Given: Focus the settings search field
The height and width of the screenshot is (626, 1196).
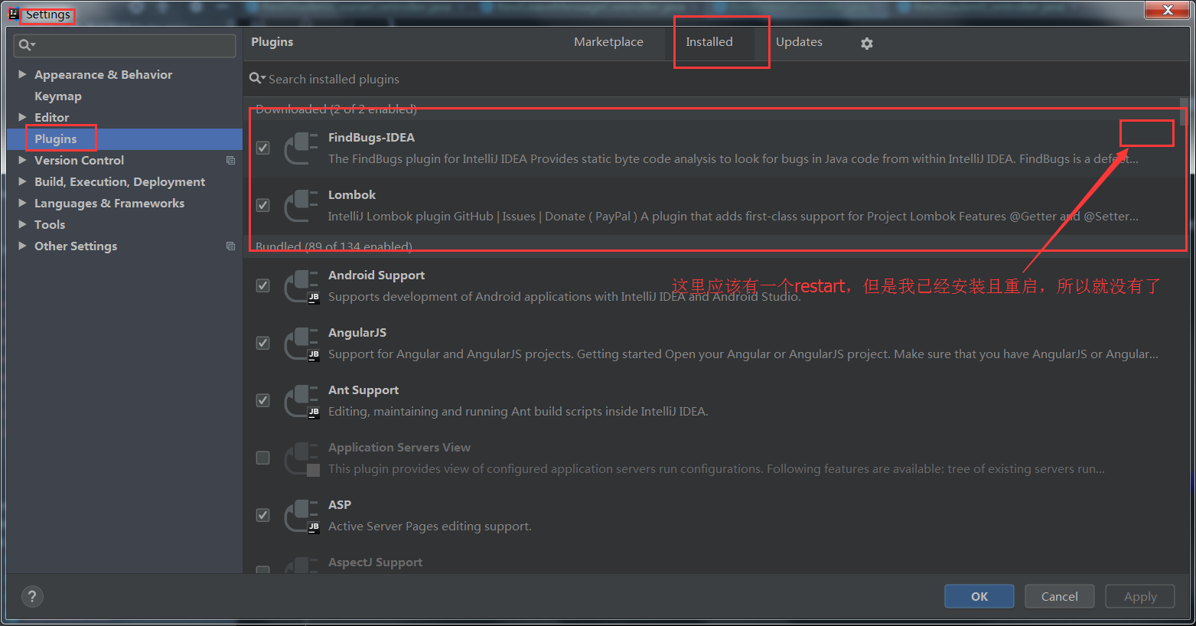Looking at the screenshot, I should pyautogui.click(x=125, y=45).
